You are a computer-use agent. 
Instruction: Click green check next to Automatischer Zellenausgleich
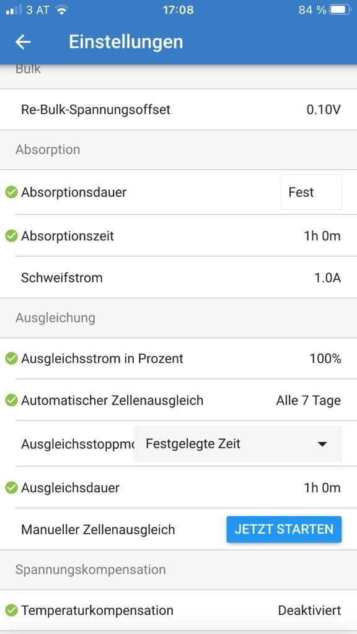(x=11, y=401)
